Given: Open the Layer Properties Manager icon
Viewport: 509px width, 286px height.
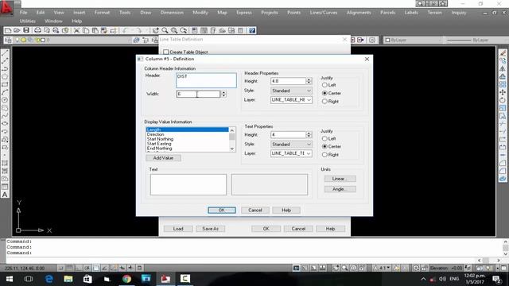Looking at the screenshot, I should [9, 40].
